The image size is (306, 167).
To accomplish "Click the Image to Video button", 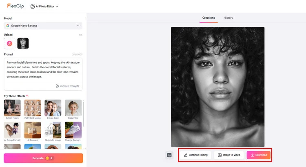I will point(228,155).
